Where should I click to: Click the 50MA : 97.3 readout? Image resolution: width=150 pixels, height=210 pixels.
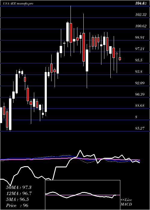point(19,187)
